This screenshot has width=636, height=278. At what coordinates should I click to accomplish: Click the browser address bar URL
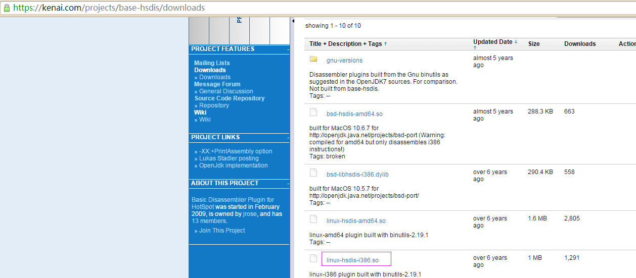109,8
